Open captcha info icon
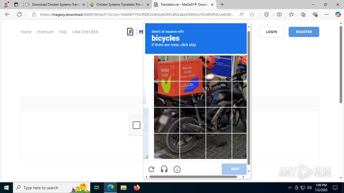 177,169
